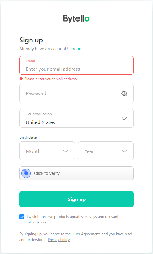Open the Year dropdown

pyautogui.click(x=106, y=151)
